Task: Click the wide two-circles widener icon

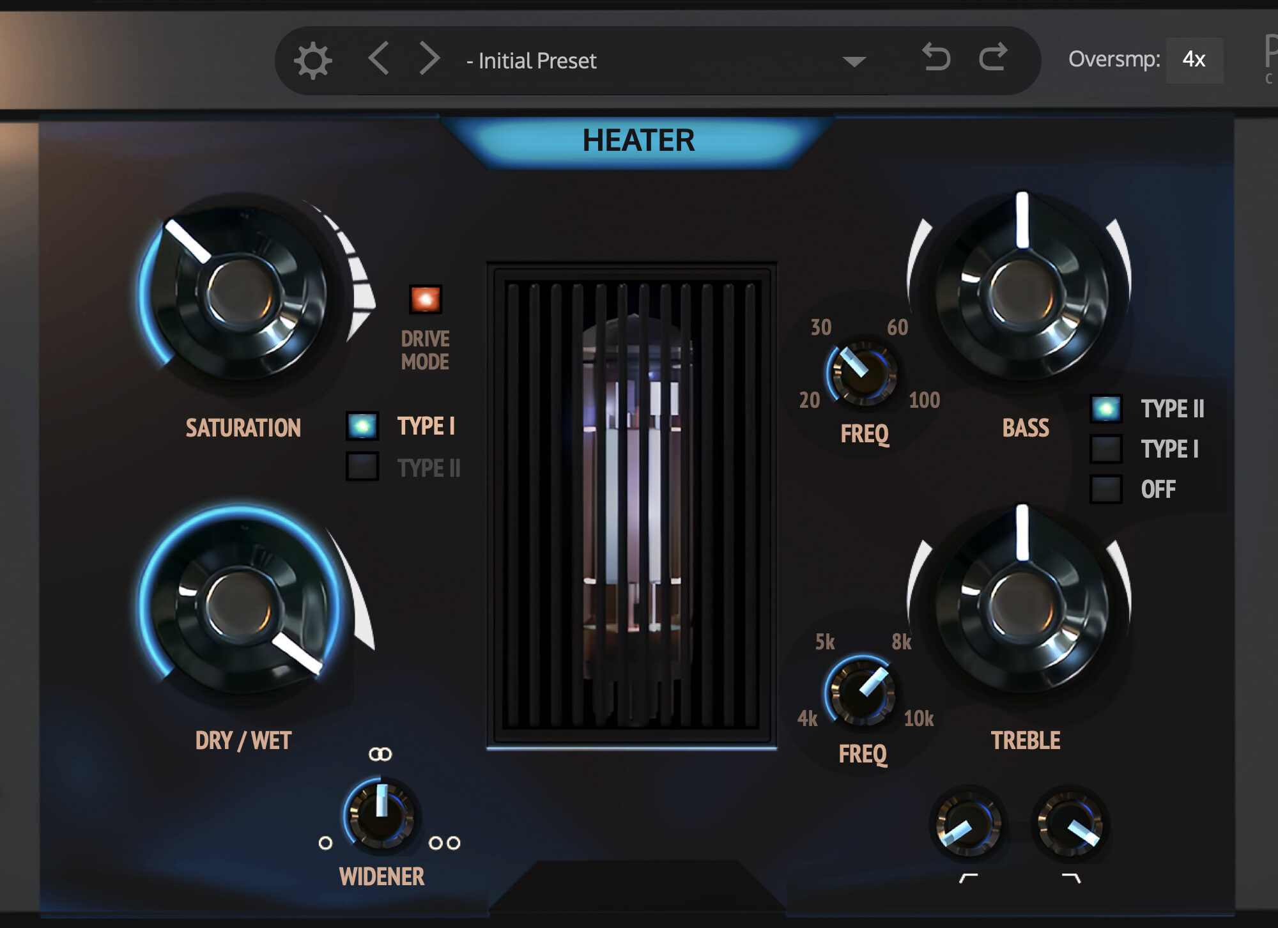Action: 445,843
